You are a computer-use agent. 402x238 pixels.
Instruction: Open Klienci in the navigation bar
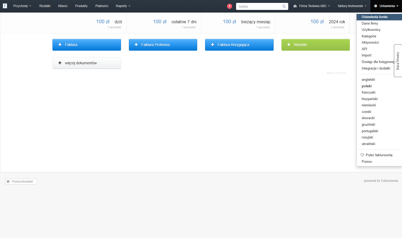[x=63, y=6]
